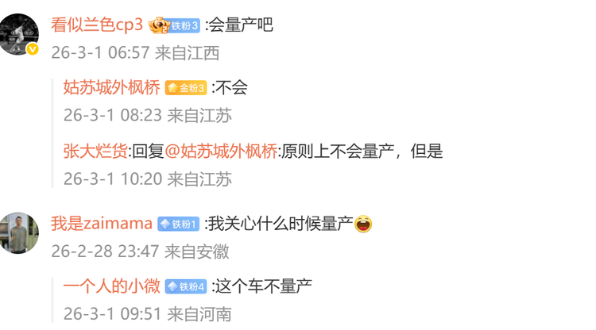Select the reply text 这个车不量产
This screenshot has width=596, height=330.
(264, 286)
